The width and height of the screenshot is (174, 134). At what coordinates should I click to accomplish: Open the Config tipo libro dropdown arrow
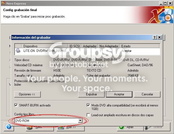pos(80,120)
